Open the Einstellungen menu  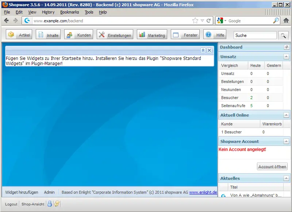[x=115, y=34]
